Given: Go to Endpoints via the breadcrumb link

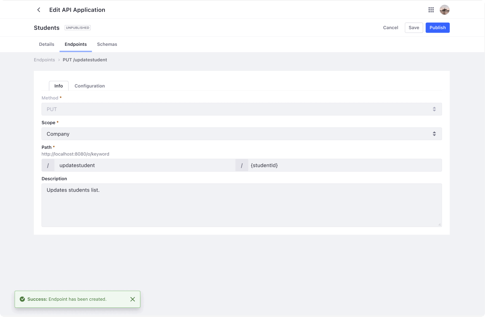Looking at the screenshot, I should click(x=44, y=60).
